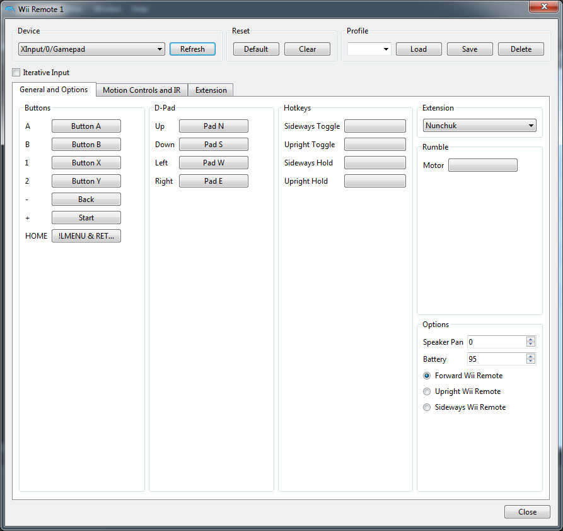Switch to Motion Controls and IR tab
Image resolution: width=563 pixels, height=531 pixels.
(142, 90)
